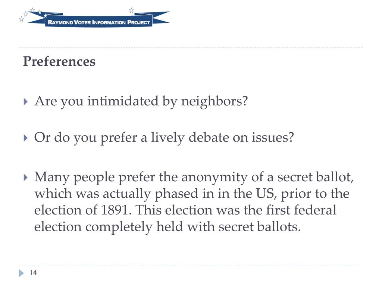This screenshot has width=382, height=287.
Task: Click the slide number 14
Action: click(x=33, y=272)
